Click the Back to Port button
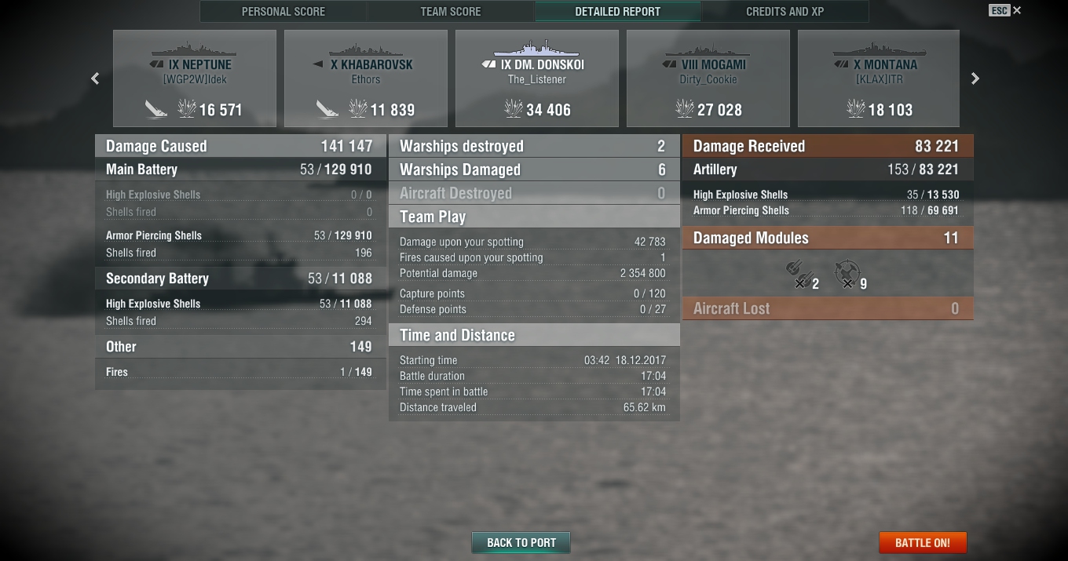This screenshot has width=1068, height=561. click(x=521, y=542)
